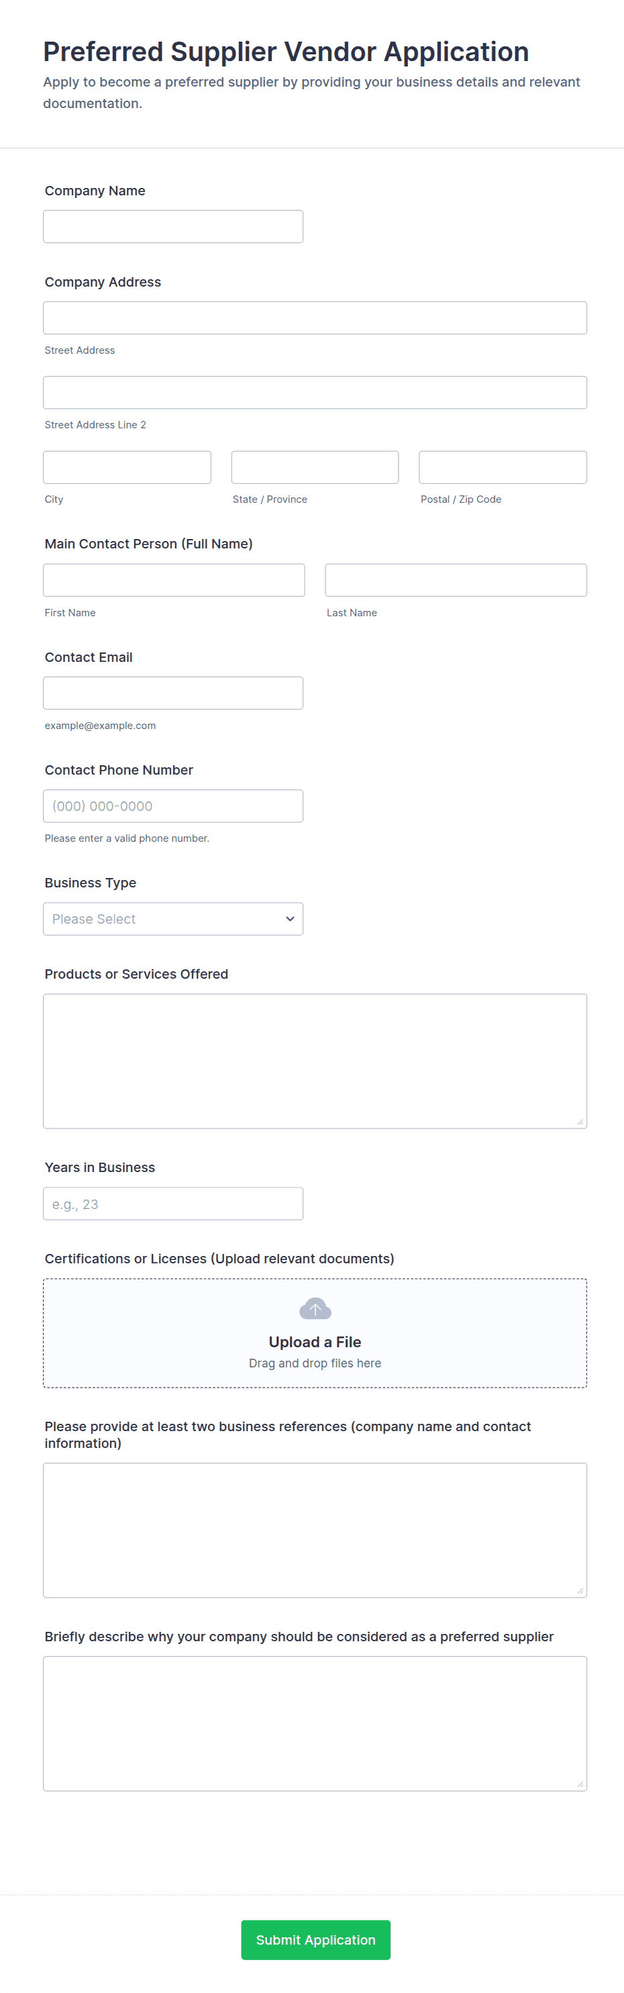
Task: Click the Upload a File text
Action: point(315,1343)
